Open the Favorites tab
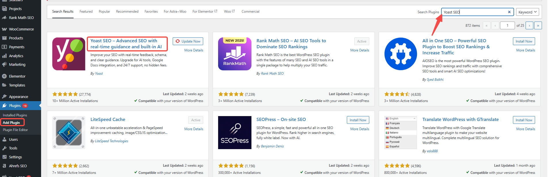Viewport: 548px width, 177px height. [x=151, y=11]
